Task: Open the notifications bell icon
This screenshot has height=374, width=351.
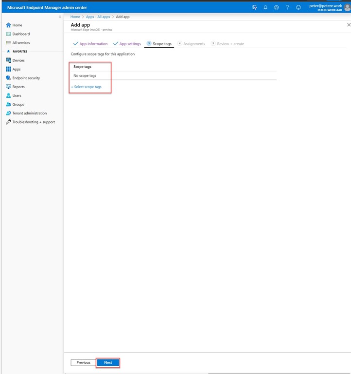Action: coord(265,7)
